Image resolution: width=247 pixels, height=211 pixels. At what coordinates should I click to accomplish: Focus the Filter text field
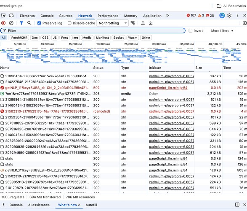click(93, 31)
